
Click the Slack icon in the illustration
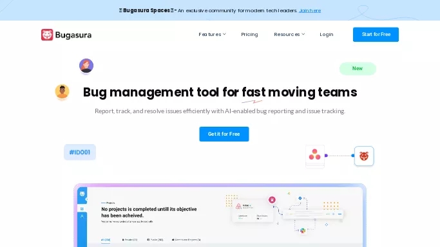[303, 230]
